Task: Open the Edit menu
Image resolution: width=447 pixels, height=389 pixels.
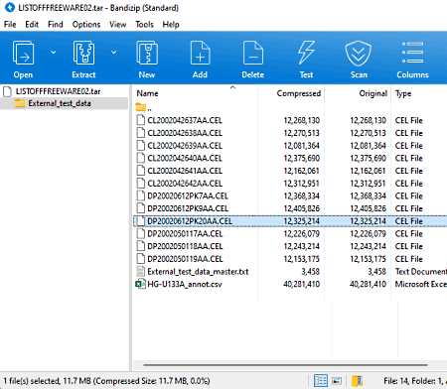Action: click(32, 25)
